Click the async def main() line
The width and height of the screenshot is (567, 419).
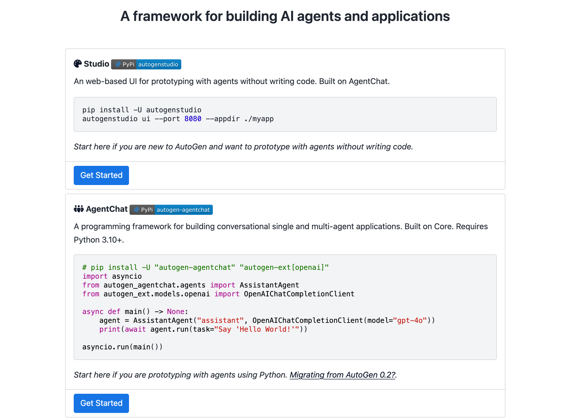[135, 312]
